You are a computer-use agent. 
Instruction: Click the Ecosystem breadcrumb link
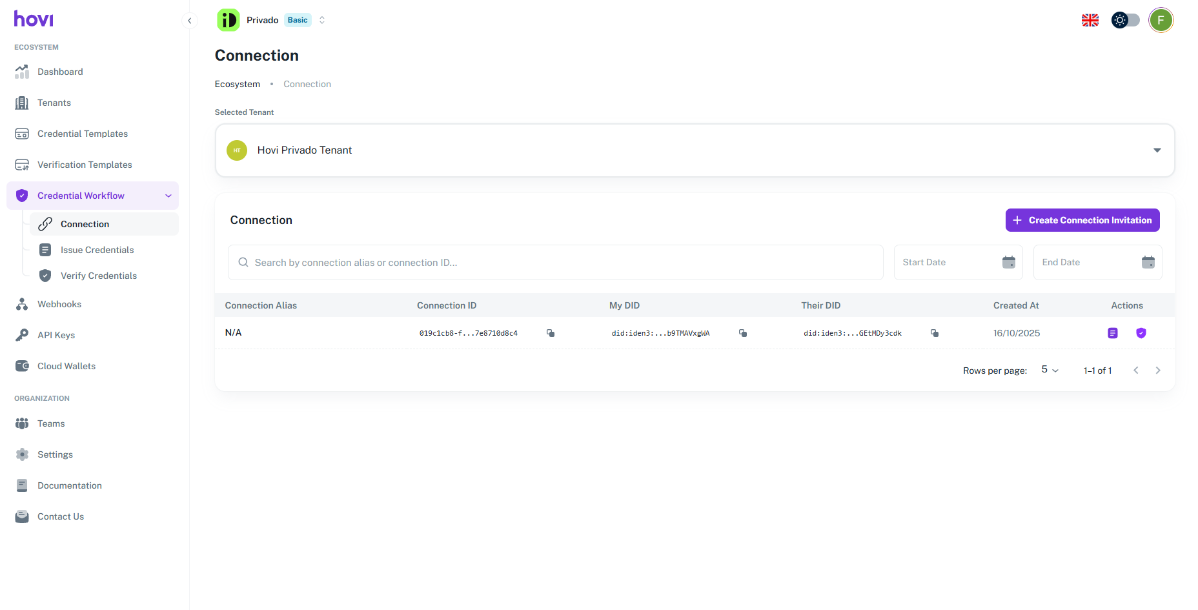point(238,84)
